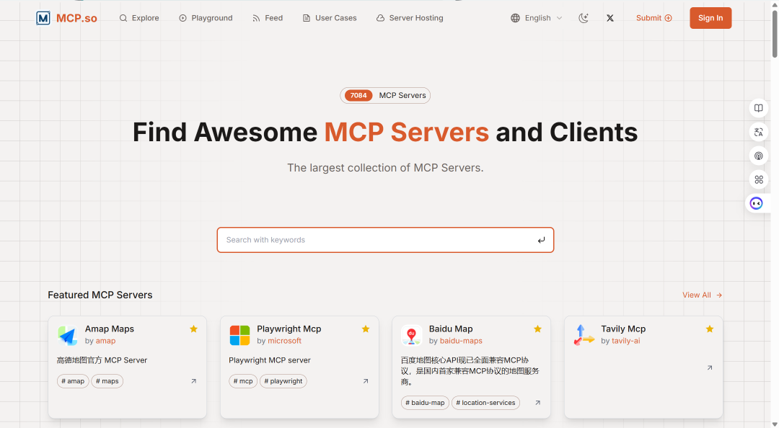Click the star on Amap Maps card

click(194, 329)
